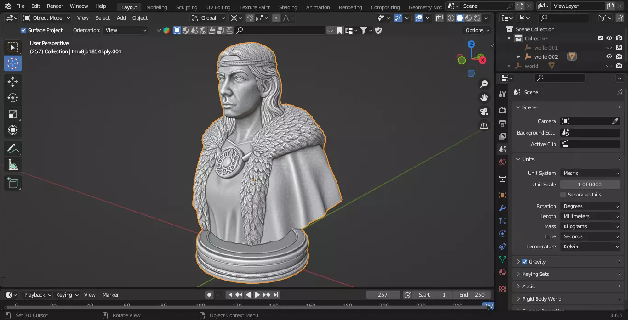Viewport: 628px width, 320px height.
Task: Open the Keying popover
Action: pyautogui.click(x=67, y=295)
